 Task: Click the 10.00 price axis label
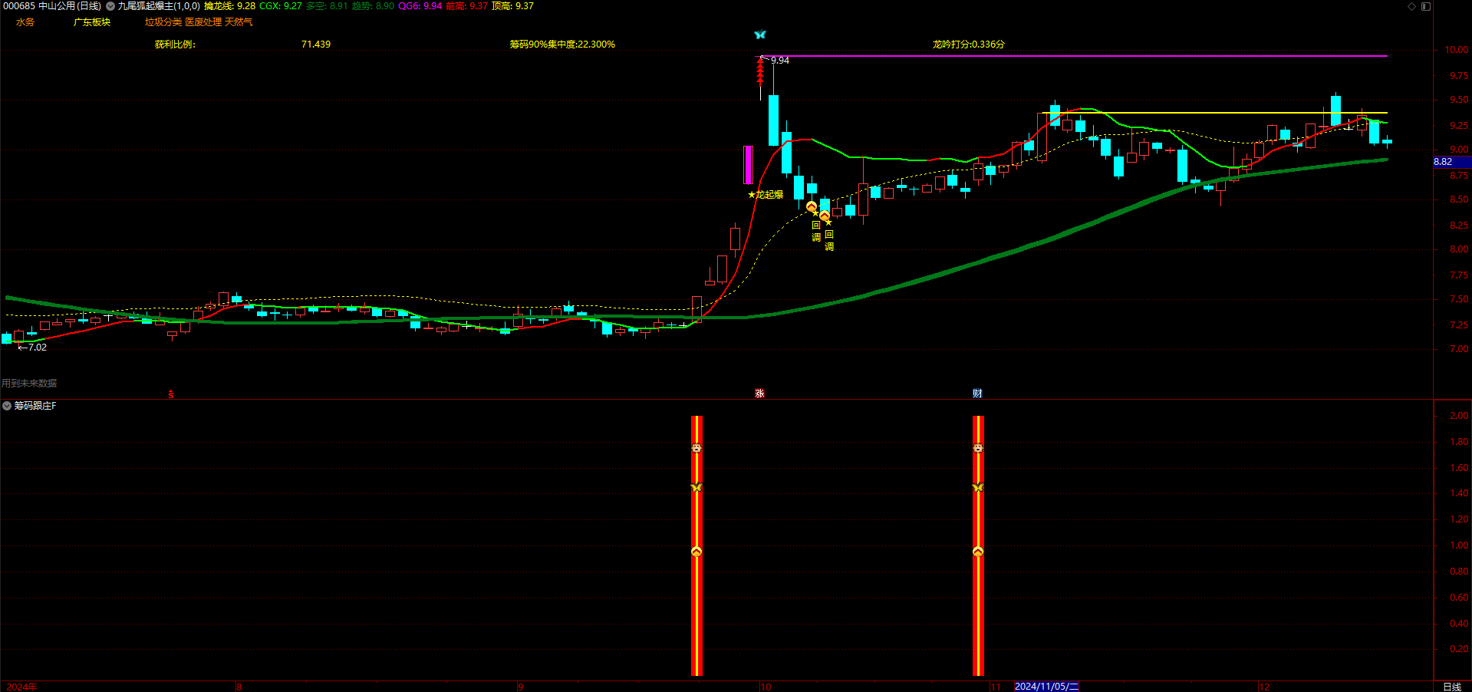[1457, 50]
